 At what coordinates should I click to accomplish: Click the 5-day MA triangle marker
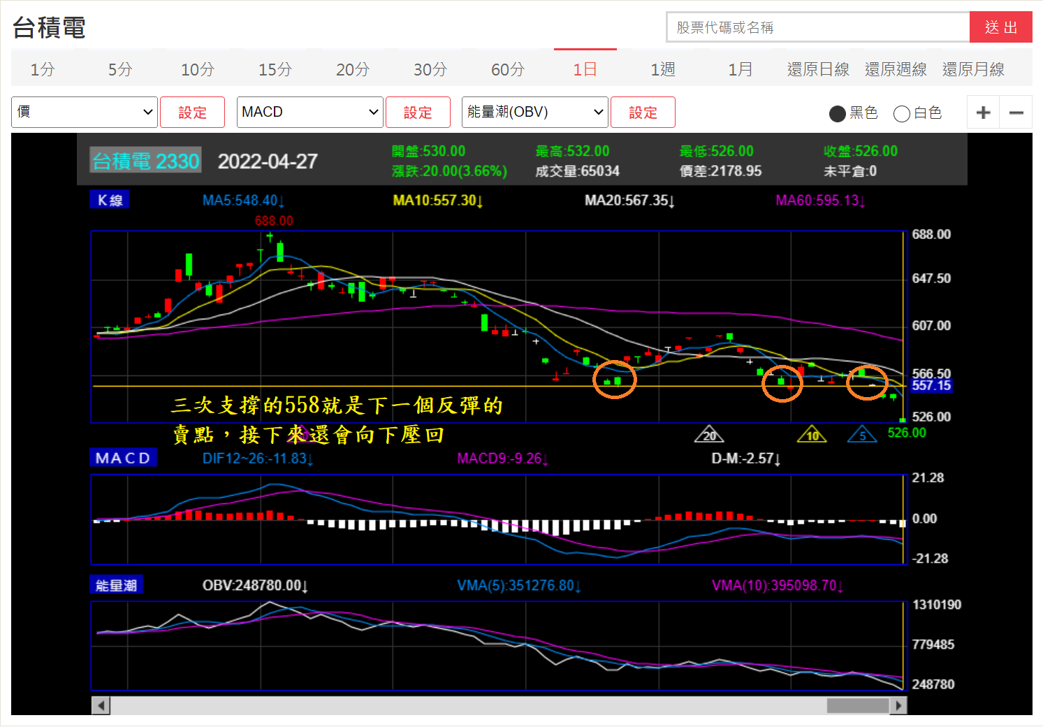[862, 435]
